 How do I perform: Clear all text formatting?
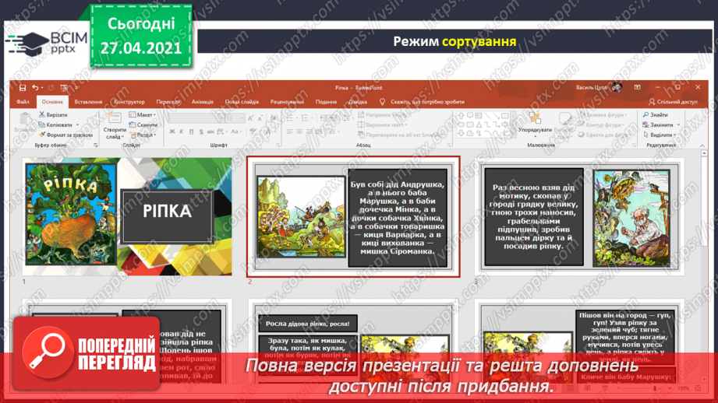pos(273,118)
